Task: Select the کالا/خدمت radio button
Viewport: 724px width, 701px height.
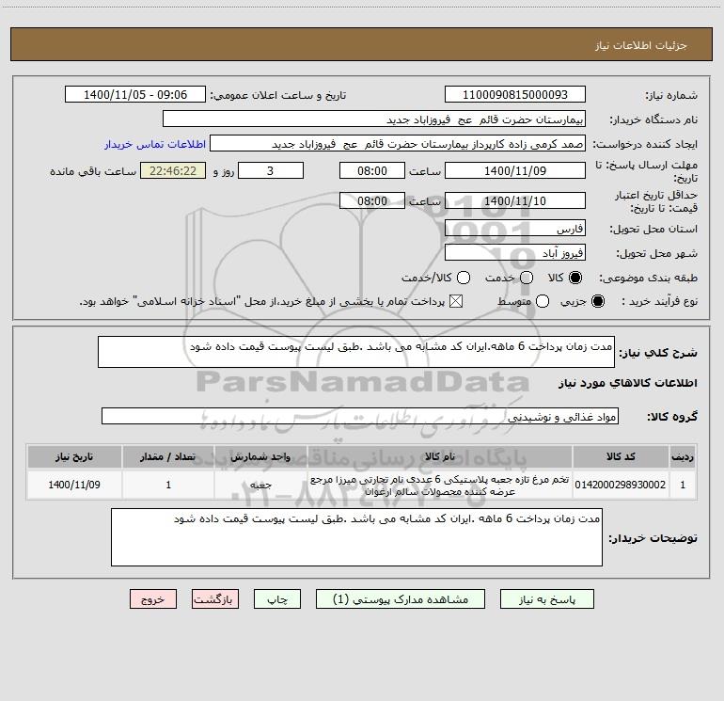Action: click(464, 278)
